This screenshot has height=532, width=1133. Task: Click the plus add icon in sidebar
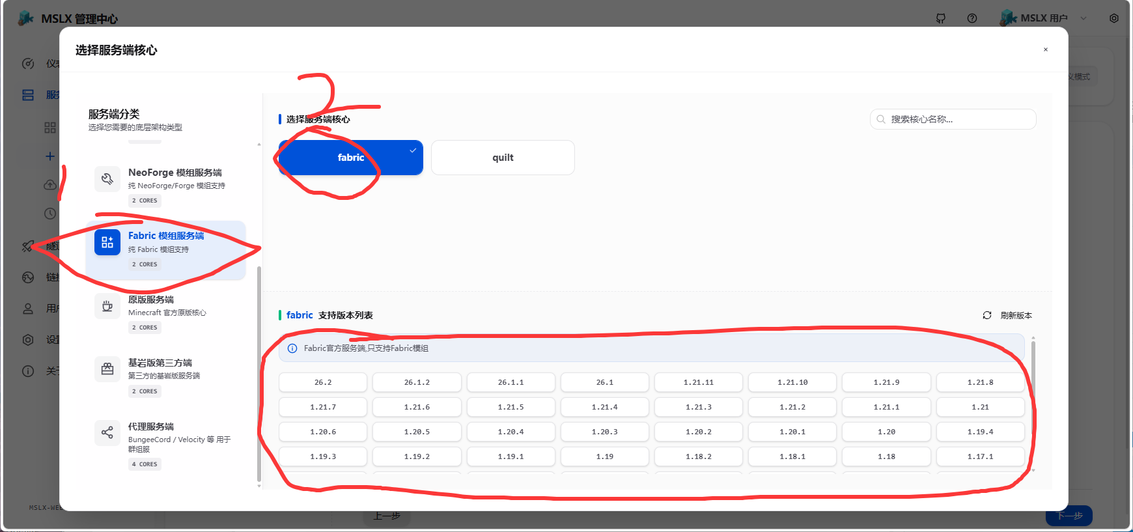coord(50,156)
